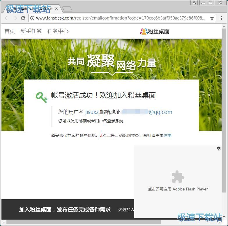Image resolution: width=228 pixels, height=226 pixels.
Task: Click 加入粉丝桌面，发布任务完成各种需求 footer text
Action: [x=65, y=210]
